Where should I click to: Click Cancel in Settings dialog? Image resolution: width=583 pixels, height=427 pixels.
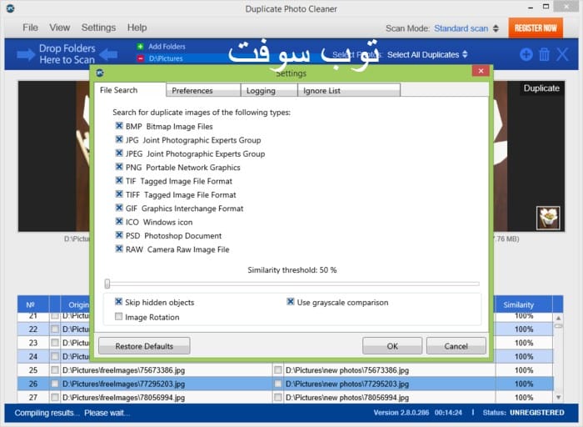click(456, 346)
